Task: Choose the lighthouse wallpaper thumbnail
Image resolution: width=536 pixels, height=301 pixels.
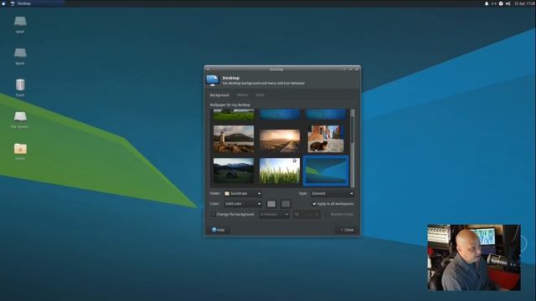Action: point(234,139)
